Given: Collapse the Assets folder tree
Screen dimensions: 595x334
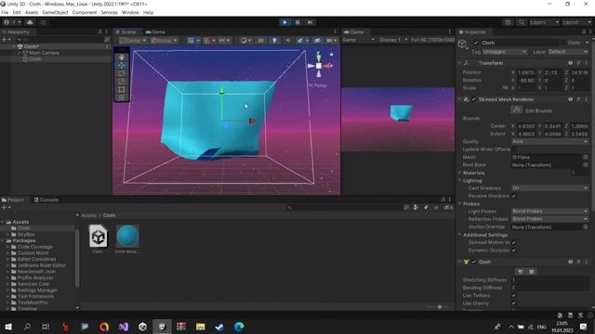Looking at the screenshot, I should click(3, 222).
